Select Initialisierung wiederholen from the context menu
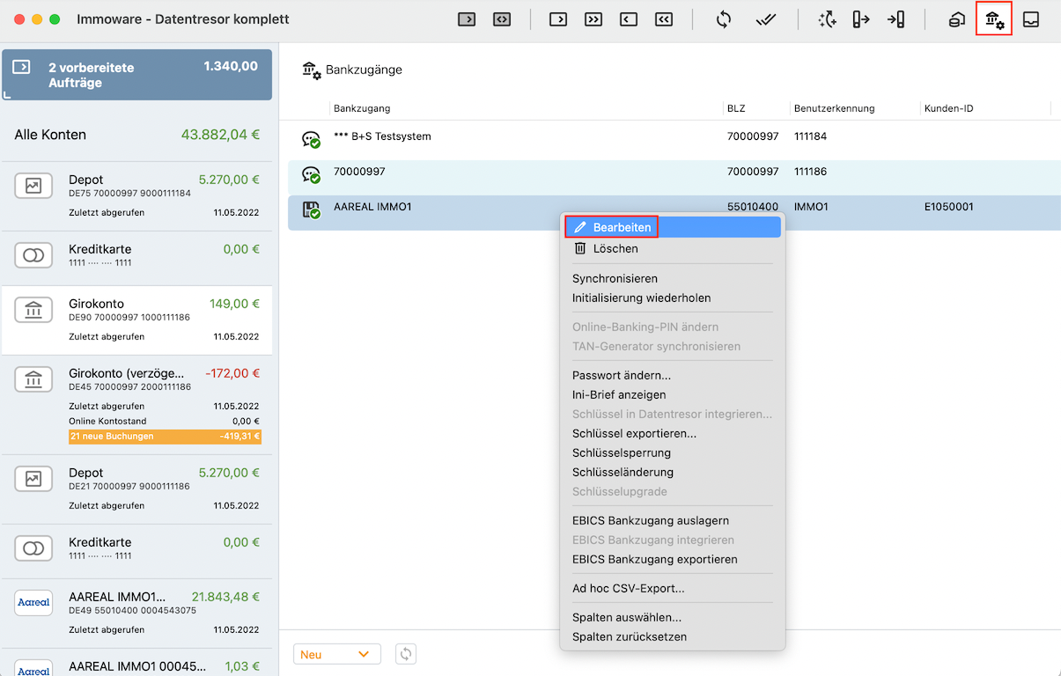 click(x=671, y=298)
